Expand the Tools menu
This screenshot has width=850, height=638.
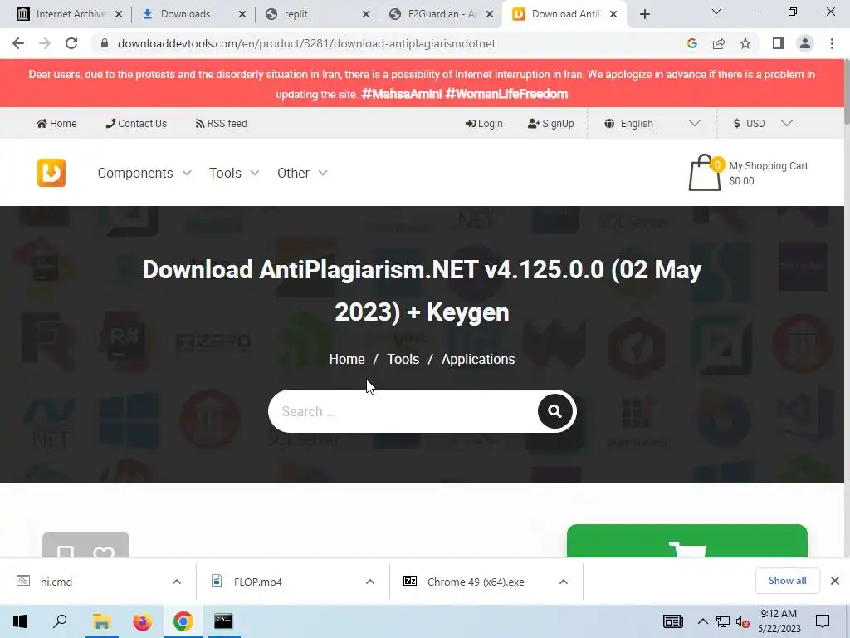234,173
